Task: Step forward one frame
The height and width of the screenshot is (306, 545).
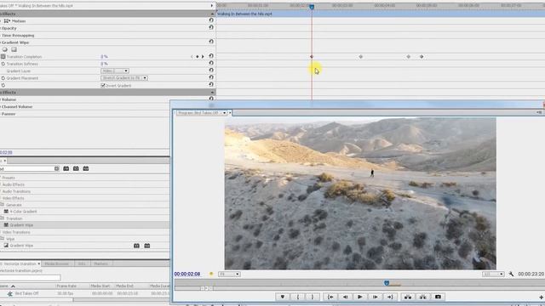Action: pyautogui.click(x=375, y=297)
